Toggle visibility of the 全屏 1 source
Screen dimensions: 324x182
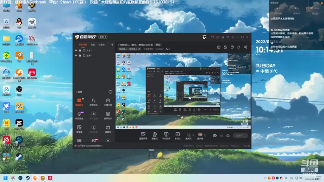pos(76,55)
